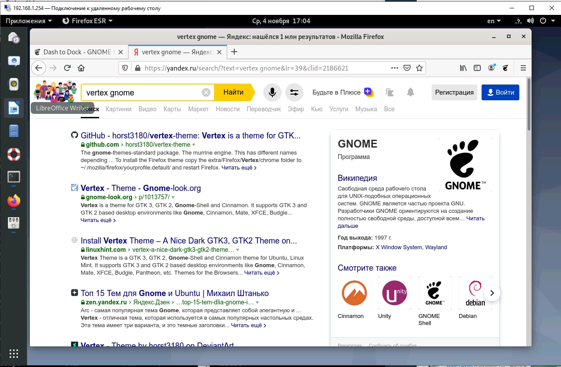Toggle Firefox sidebar view
The width and height of the screenshot is (561, 367).
477,68
